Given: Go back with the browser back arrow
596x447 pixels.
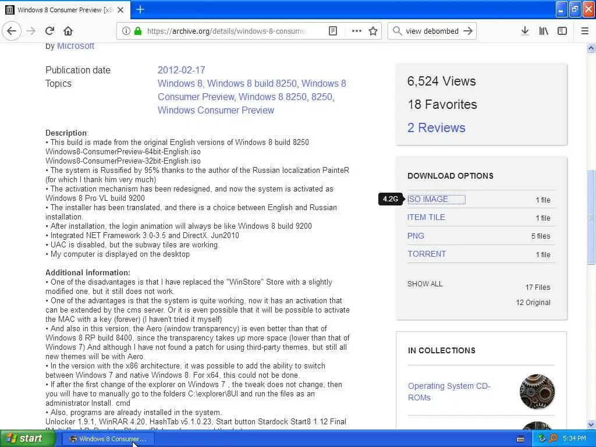Looking at the screenshot, I should tap(12, 31).
